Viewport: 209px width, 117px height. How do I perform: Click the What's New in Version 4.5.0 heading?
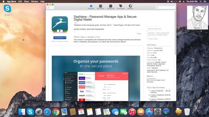[x=87, y=37]
